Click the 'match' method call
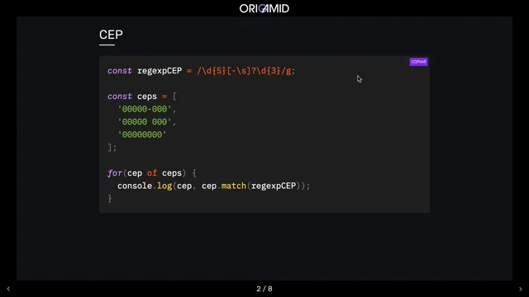 click(233, 186)
